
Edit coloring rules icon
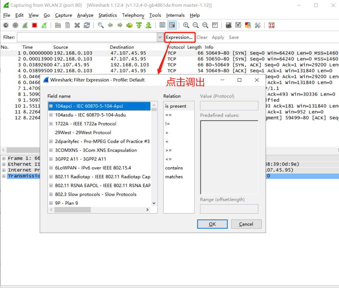248,25
